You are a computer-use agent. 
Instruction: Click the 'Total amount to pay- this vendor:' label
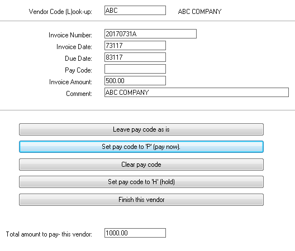click(x=49, y=234)
